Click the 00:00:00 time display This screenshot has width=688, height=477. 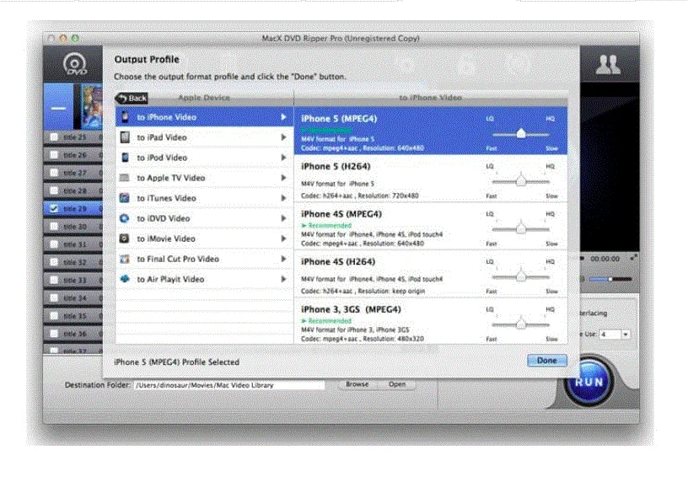(605, 259)
